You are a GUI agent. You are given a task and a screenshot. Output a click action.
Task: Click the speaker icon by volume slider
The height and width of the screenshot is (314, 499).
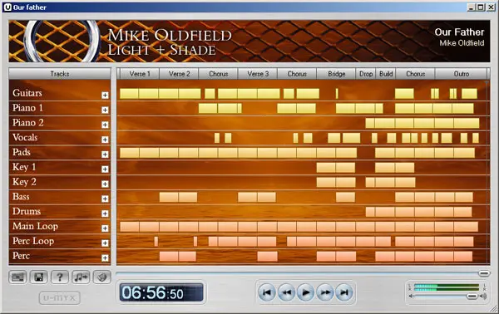coord(483,297)
